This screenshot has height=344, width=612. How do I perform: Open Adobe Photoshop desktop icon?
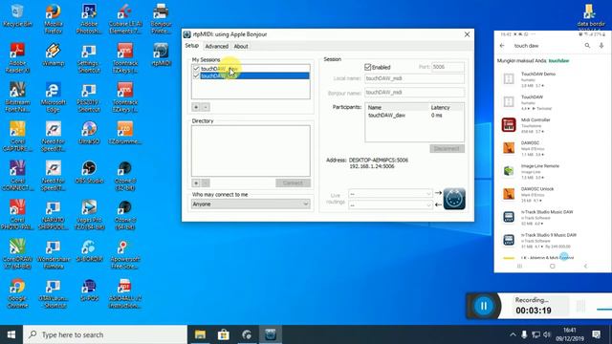pyautogui.click(x=89, y=19)
